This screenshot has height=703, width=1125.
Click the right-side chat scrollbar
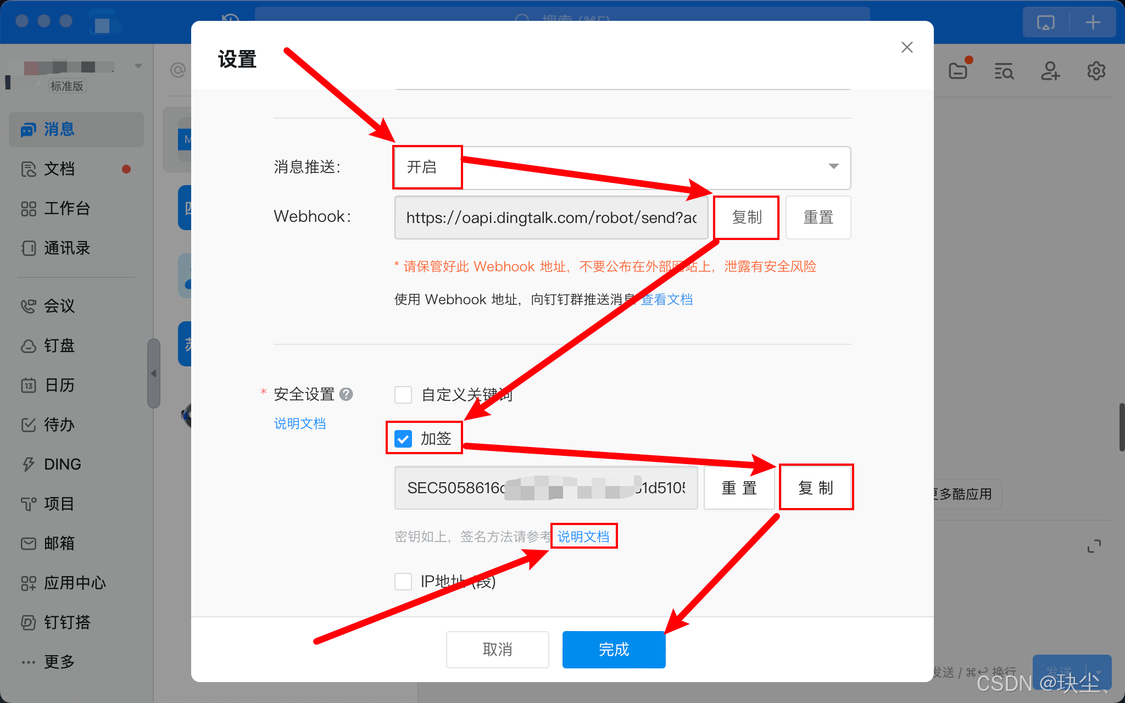1122,427
